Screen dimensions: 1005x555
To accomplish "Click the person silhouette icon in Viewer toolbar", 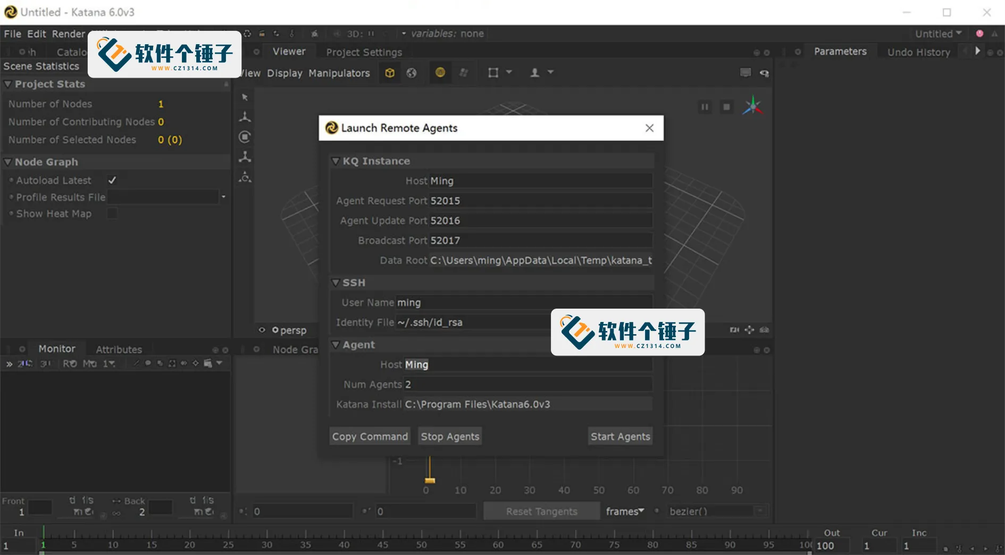I will [535, 72].
